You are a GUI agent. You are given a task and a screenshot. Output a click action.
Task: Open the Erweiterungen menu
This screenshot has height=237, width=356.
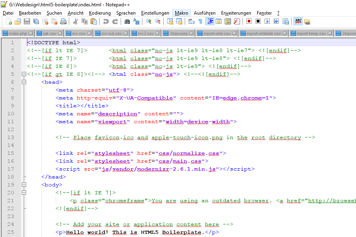(x=236, y=13)
